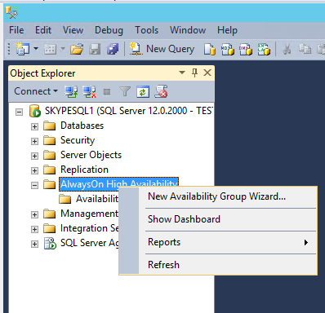Click the Disconnect server icon
Image resolution: width=325 pixels, height=313 pixels.
89,91
